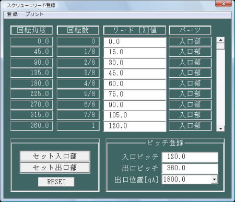235x202 pixels.
Task: Select lead value field showing 105.0
Action: click(135, 115)
